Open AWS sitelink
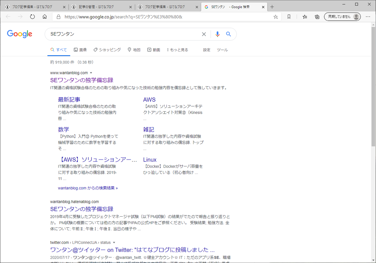376x263 pixels. [149, 100]
